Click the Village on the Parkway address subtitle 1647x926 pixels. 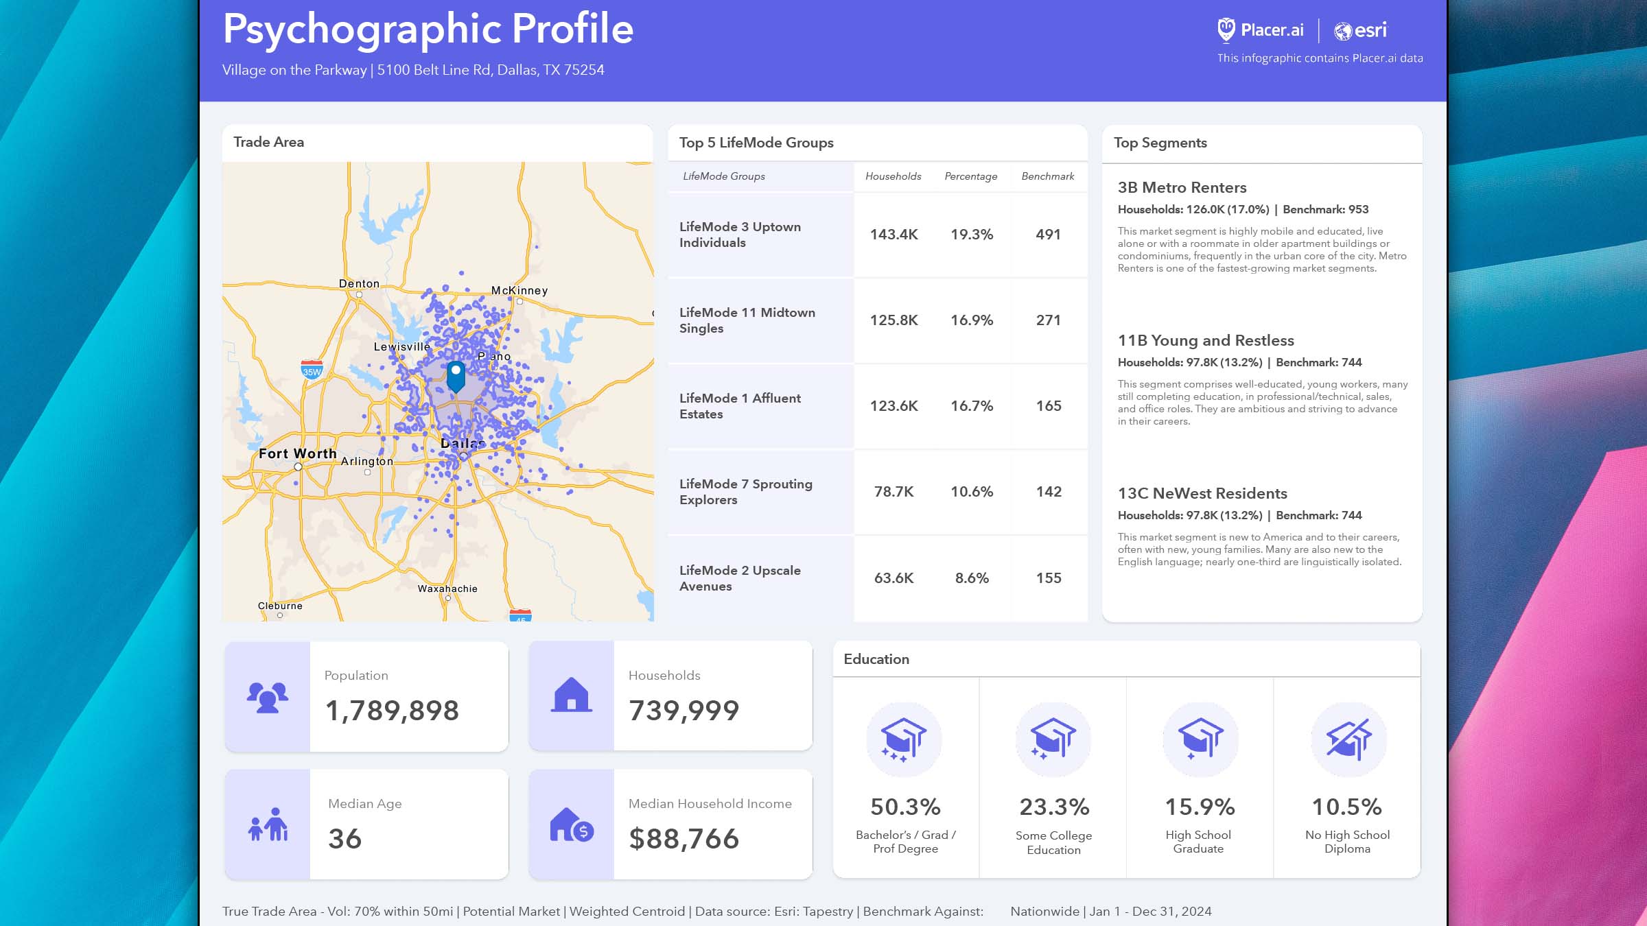413,70
